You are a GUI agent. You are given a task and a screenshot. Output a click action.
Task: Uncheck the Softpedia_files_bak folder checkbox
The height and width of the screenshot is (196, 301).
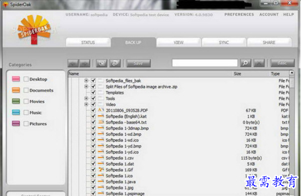93,81
